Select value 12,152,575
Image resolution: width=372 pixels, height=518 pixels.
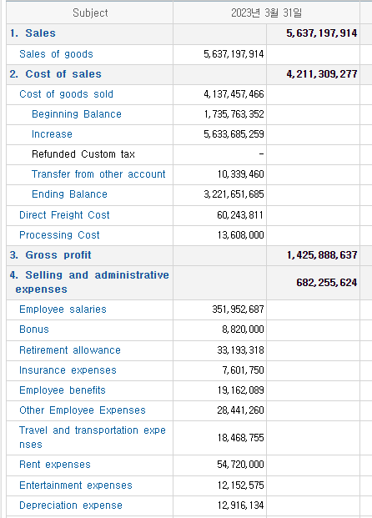pos(240,485)
